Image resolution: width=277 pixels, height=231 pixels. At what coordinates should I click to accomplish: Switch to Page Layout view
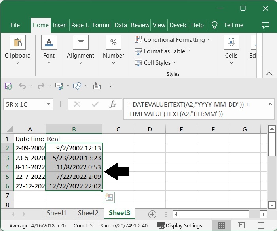[x=241, y=225]
